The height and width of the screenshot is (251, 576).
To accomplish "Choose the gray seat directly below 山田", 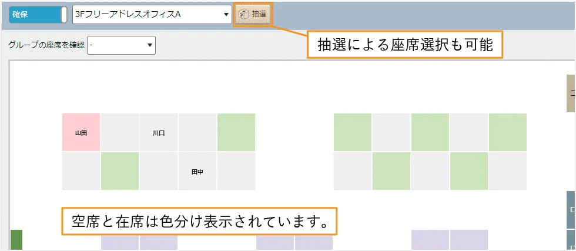I will 81,172.
